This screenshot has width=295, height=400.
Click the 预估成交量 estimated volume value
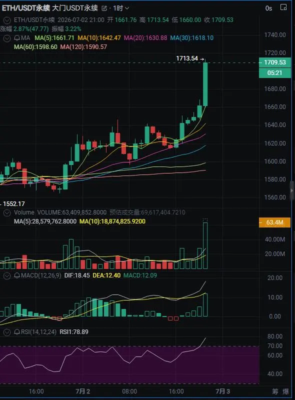click(147, 212)
